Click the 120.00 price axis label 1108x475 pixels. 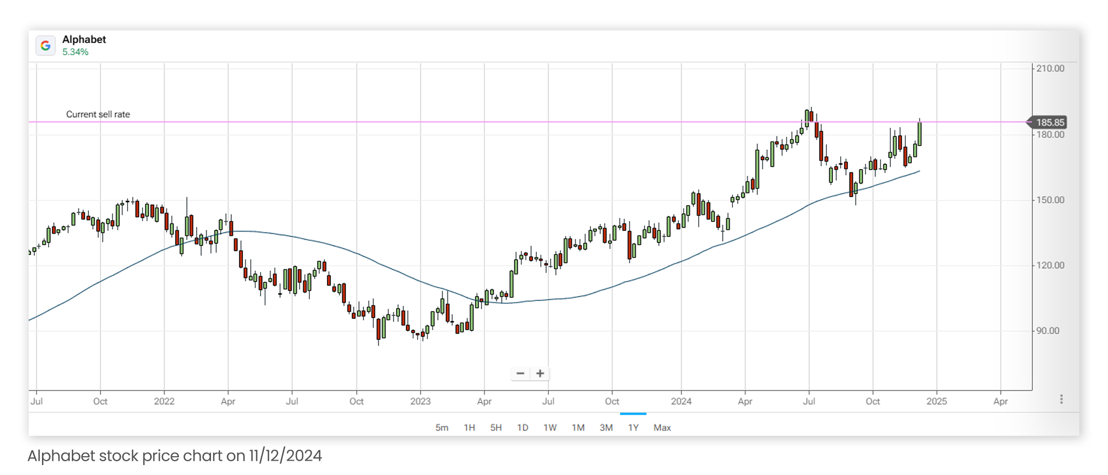point(1050,265)
